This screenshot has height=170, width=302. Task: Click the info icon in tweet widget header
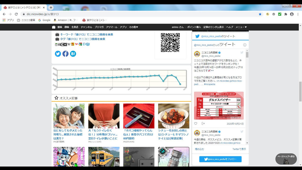[x=245, y=45]
